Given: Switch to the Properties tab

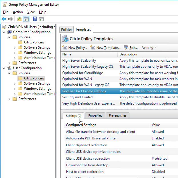Looking at the screenshot, I should click(95, 115).
